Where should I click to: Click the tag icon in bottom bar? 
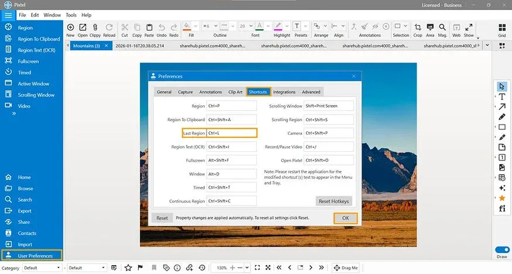(166, 268)
